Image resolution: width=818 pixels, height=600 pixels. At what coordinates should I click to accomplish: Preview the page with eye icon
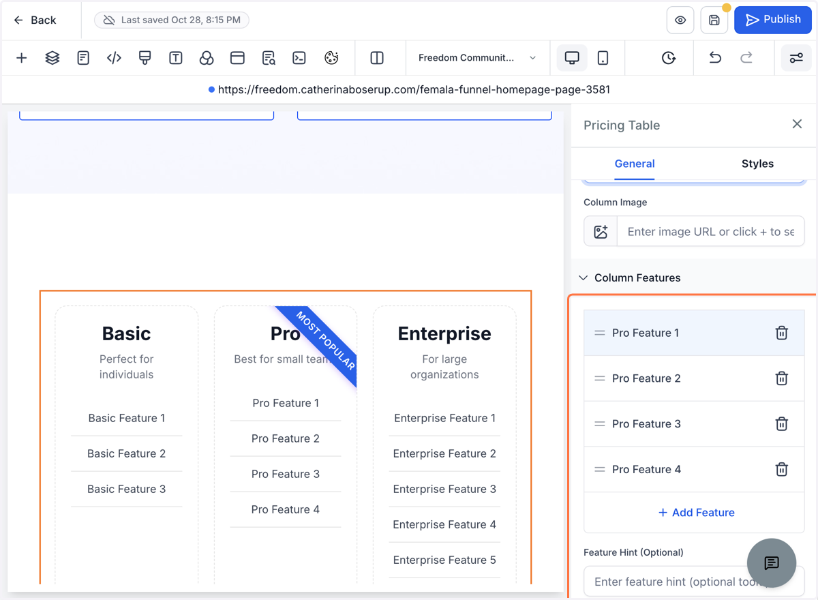[x=680, y=20]
